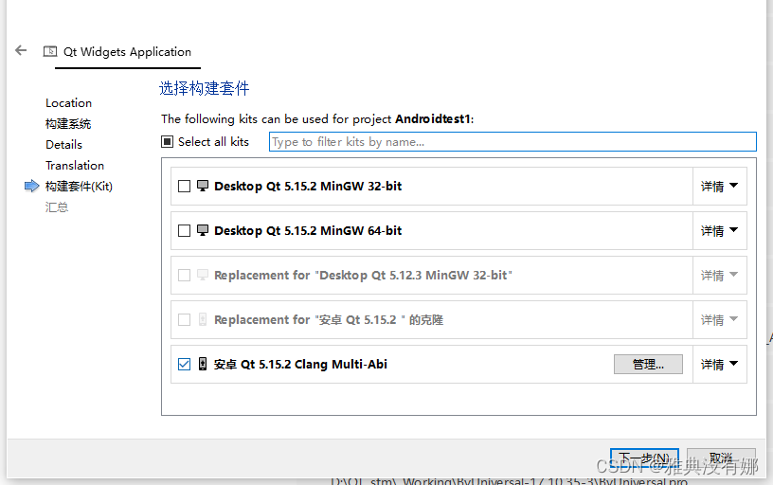Expand 详情 for Desktop MinGW 32-bit kit
Screen dimensions: 773x485
[720, 187]
